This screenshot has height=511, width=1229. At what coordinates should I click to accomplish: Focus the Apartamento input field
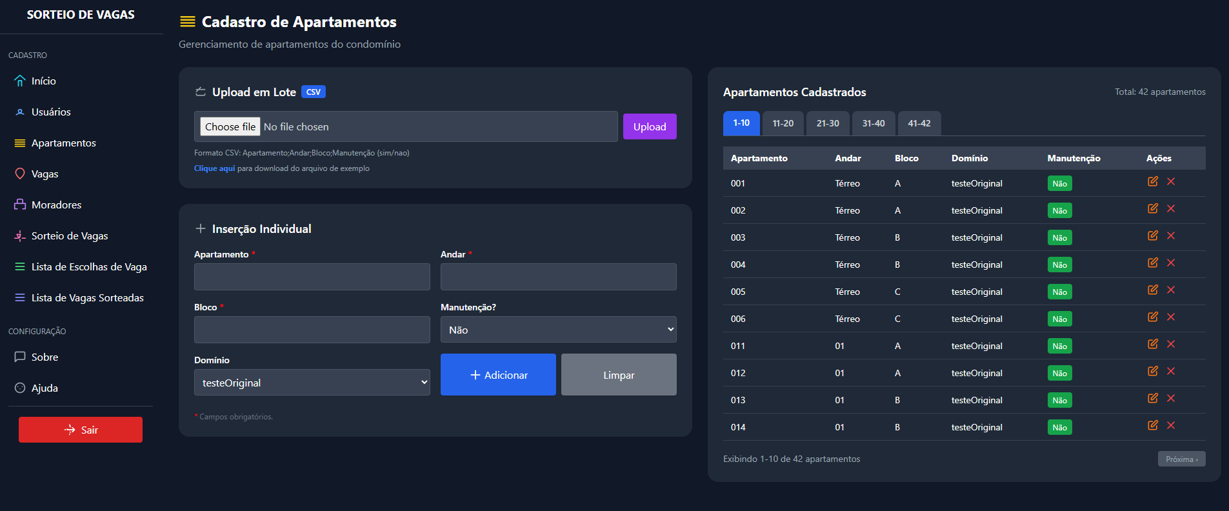click(312, 277)
